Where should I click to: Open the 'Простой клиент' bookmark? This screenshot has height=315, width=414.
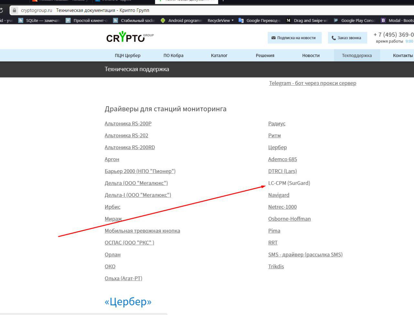coord(87,20)
